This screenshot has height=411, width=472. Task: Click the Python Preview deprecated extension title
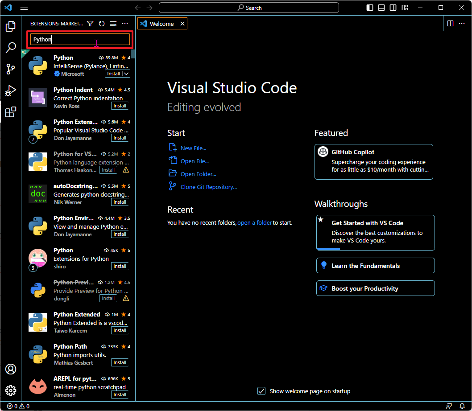point(74,282)
